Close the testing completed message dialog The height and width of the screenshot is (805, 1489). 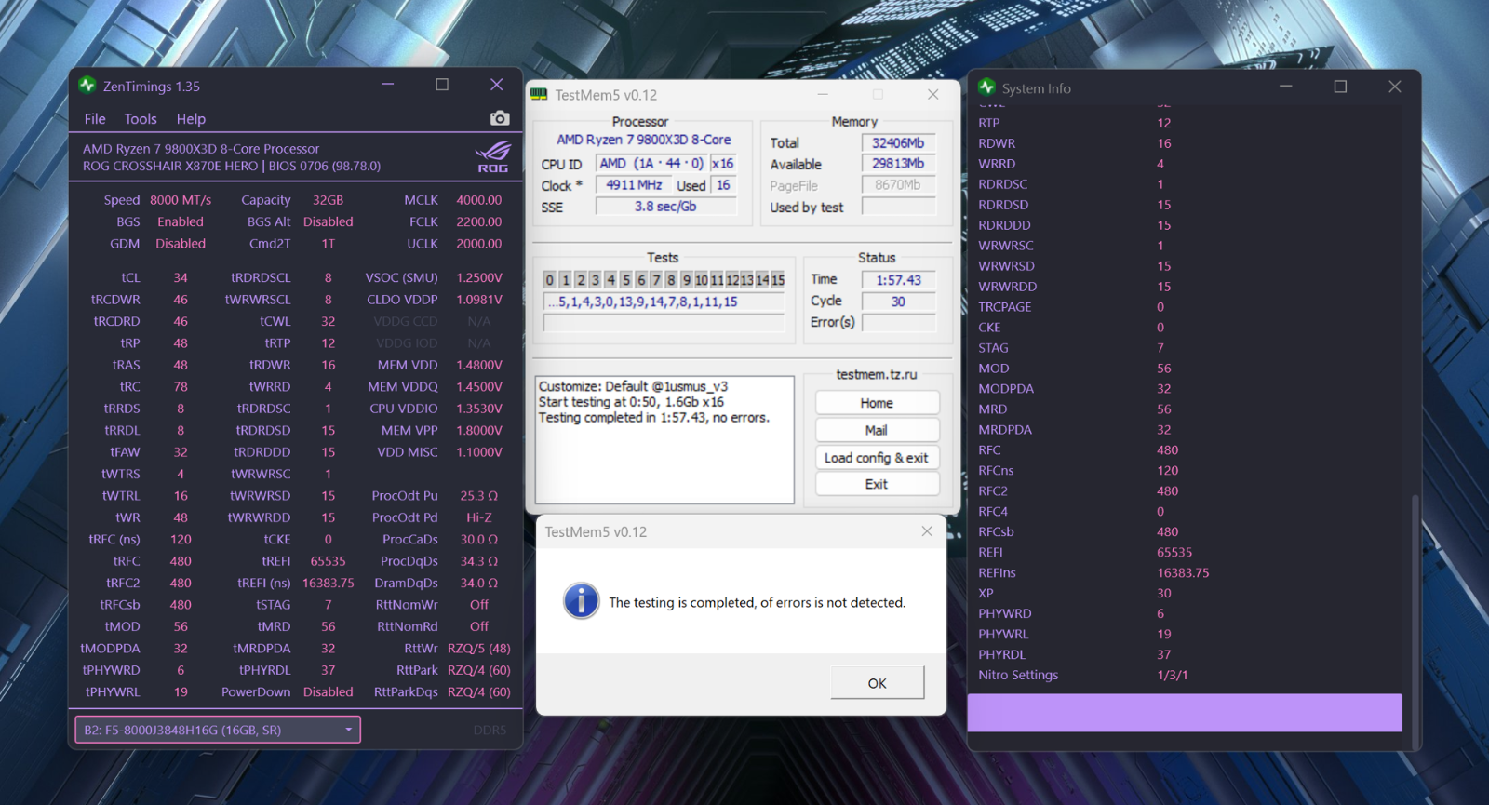(x=927, y=531)
